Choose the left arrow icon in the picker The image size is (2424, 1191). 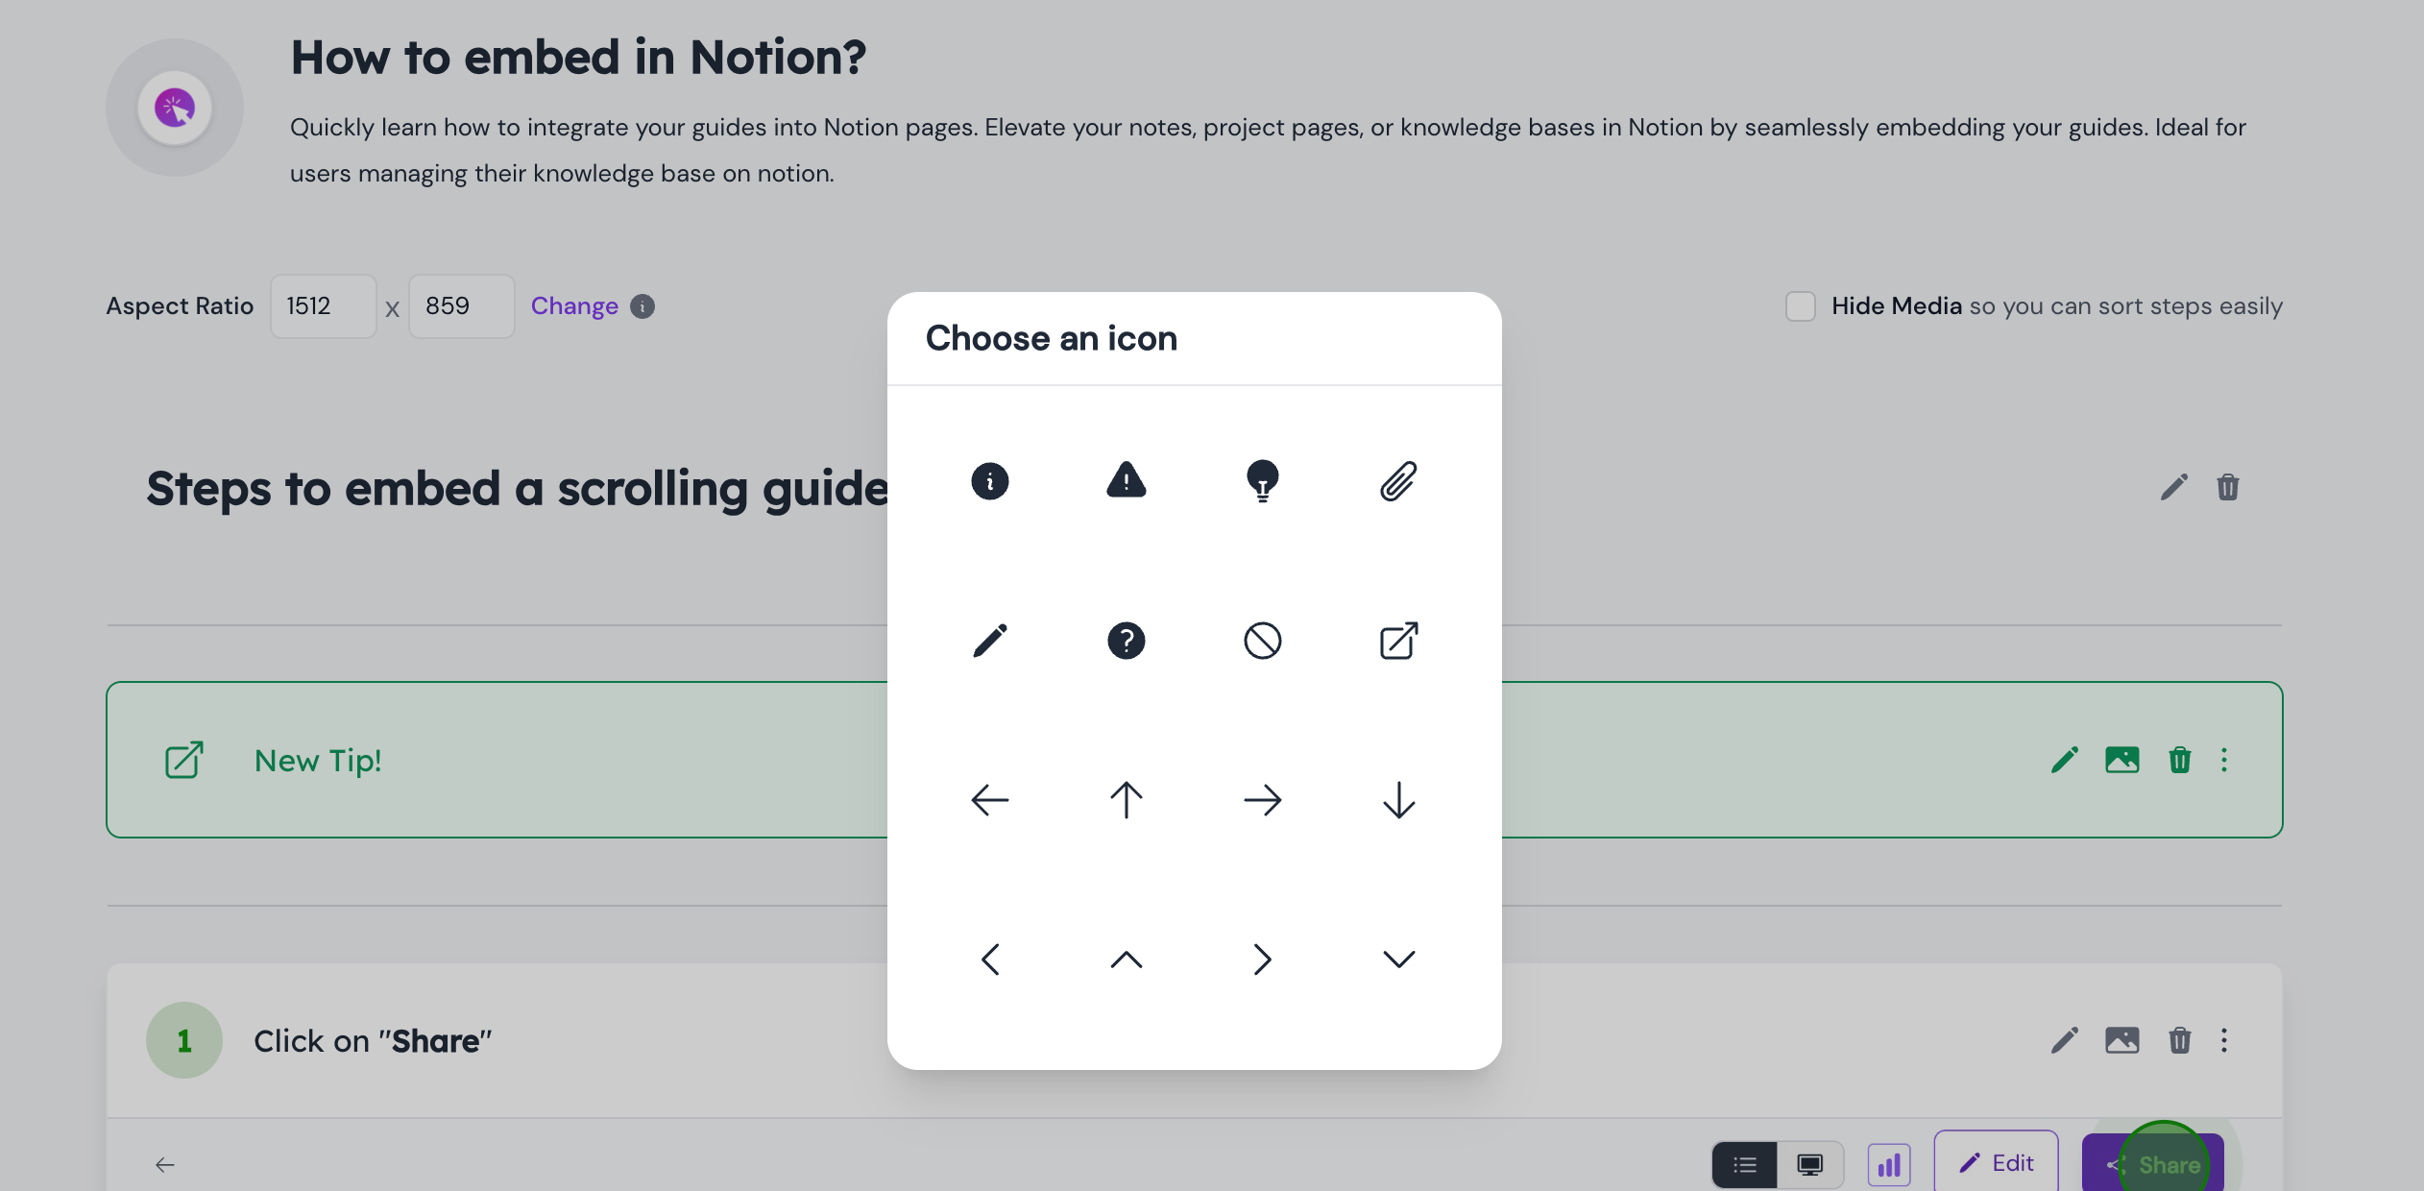(990, 800)
